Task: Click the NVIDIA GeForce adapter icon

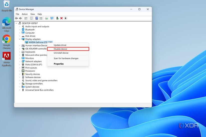Action: (26, 42)
